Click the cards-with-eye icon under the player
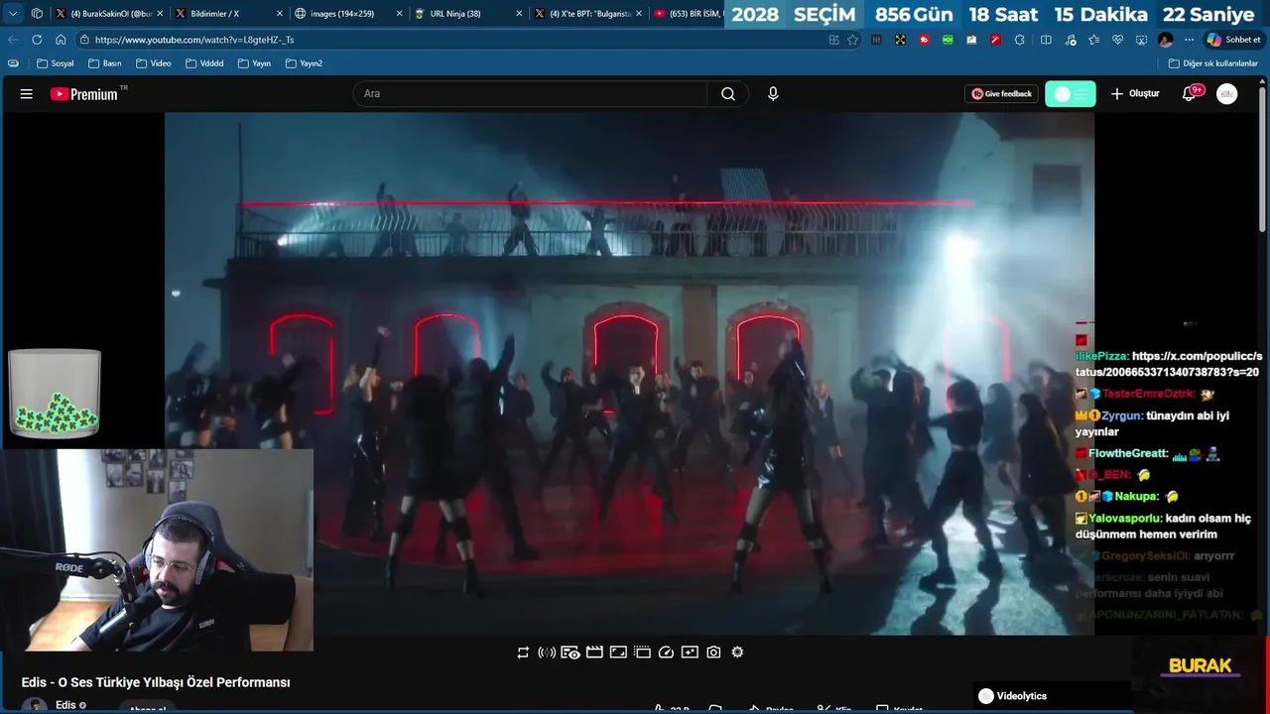 pyautogui.click(x=571, y=653)
